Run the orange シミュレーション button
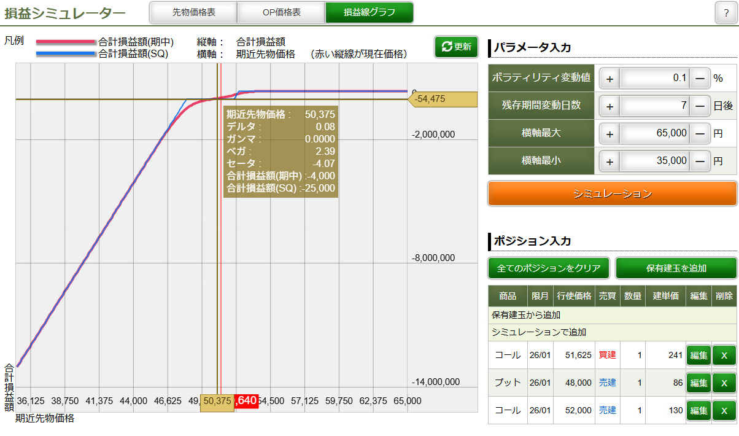The width and height of the screenshot is (739, 436). [x=612, y=193]
